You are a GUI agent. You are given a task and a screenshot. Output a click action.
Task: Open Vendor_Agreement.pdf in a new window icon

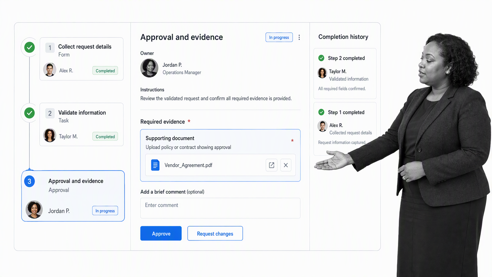pyautogui.click(x=271, y=165)
